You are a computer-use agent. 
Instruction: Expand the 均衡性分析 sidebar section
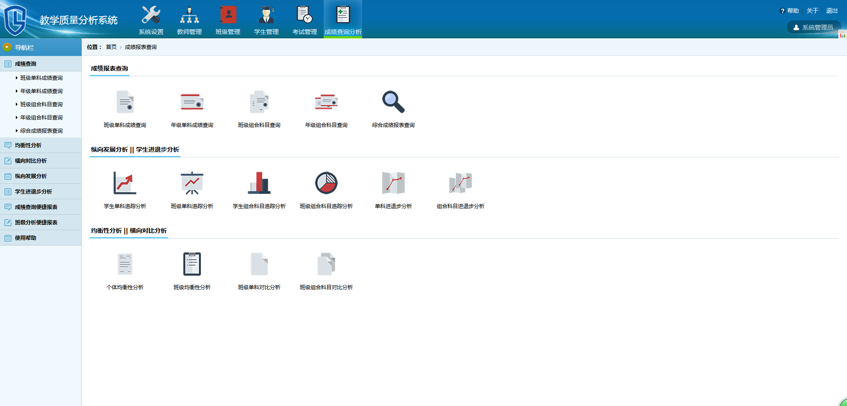(41, 145)
